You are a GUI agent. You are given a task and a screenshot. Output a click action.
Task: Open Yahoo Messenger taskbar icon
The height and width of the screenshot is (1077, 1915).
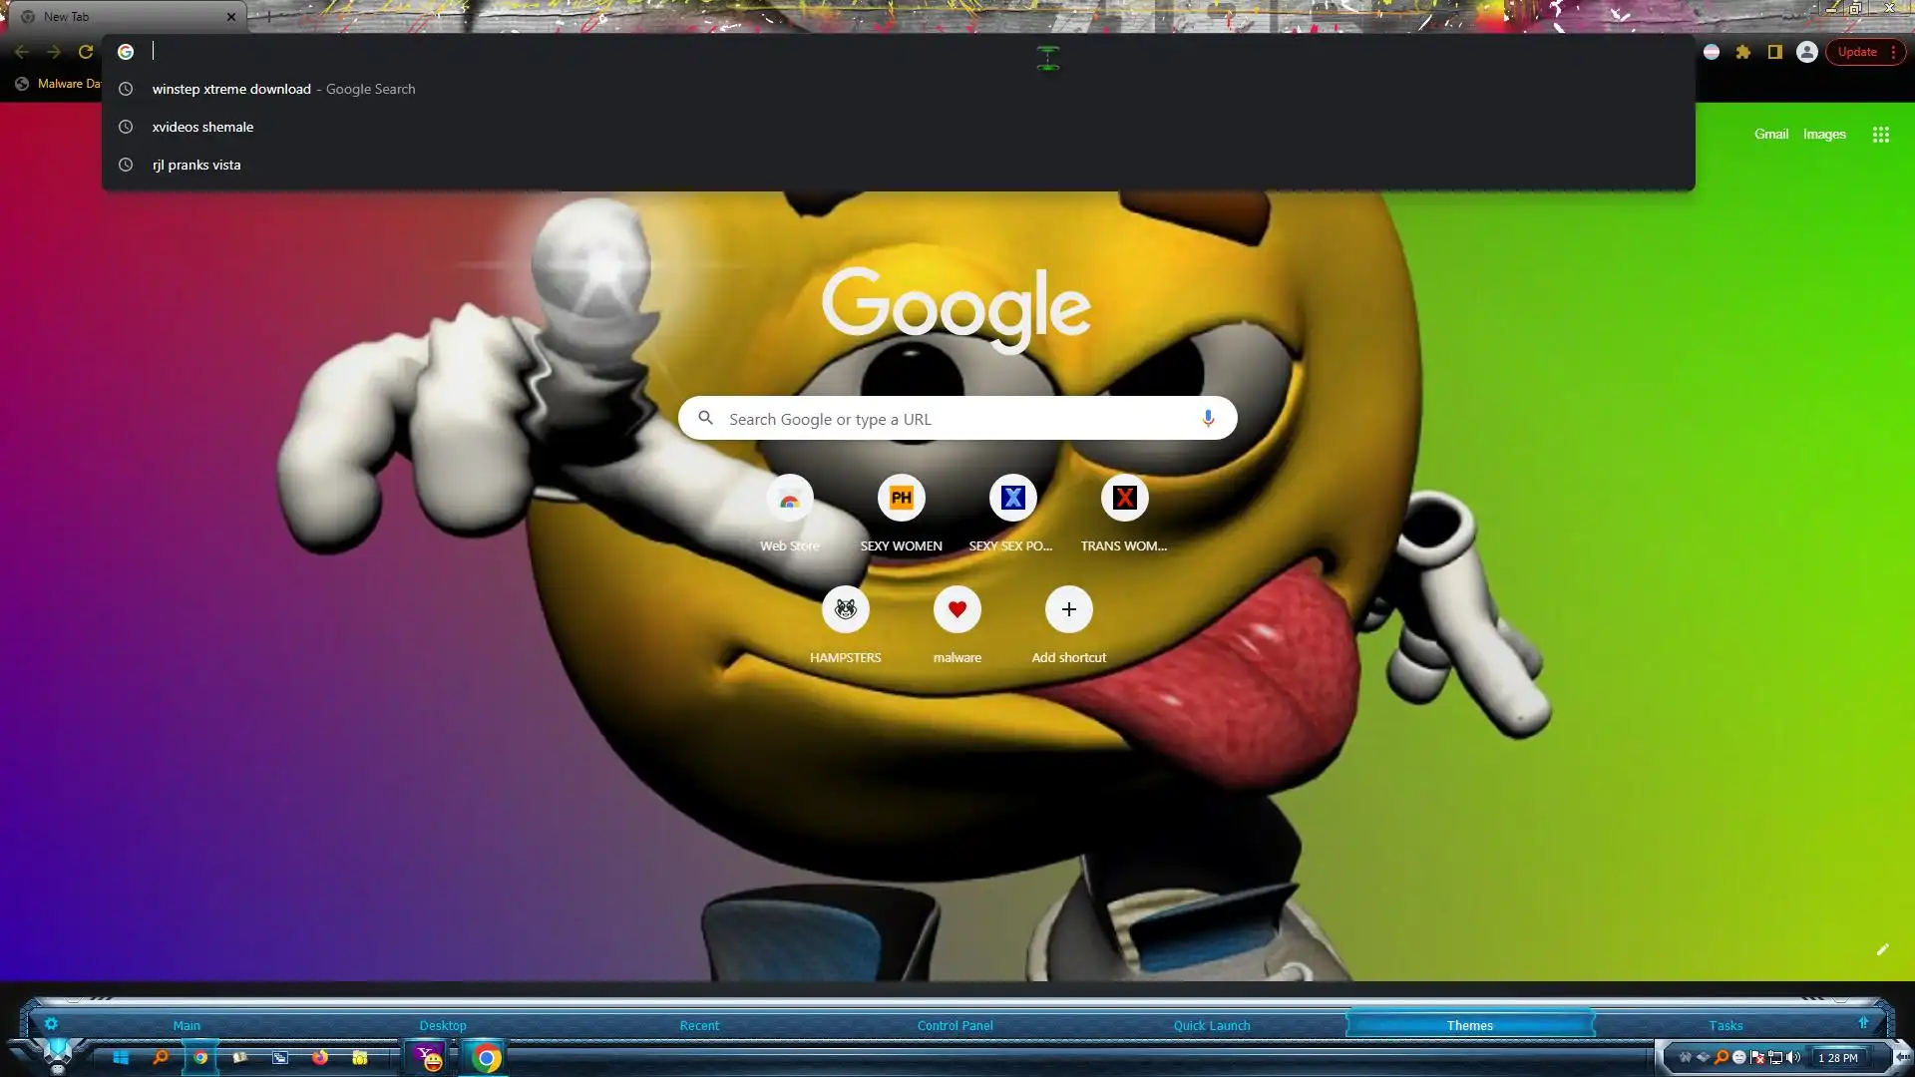(x=429, y=1057)
